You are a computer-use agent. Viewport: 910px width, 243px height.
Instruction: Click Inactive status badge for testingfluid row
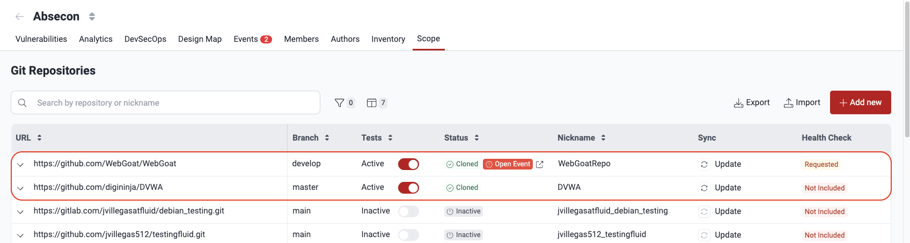(464, 235)
